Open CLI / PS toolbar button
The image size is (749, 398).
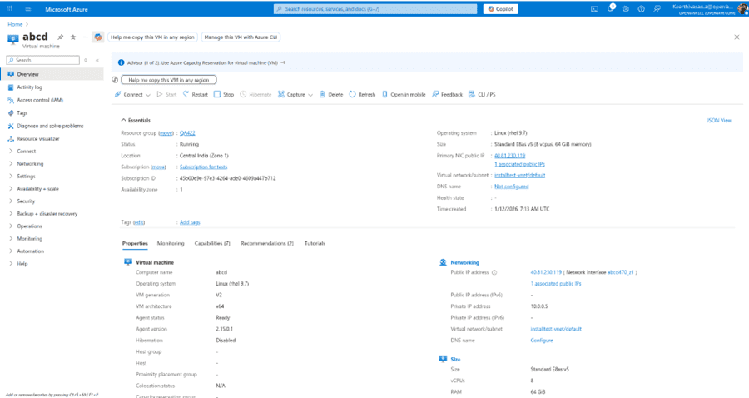pyautogui.click(x=482, y=95)
